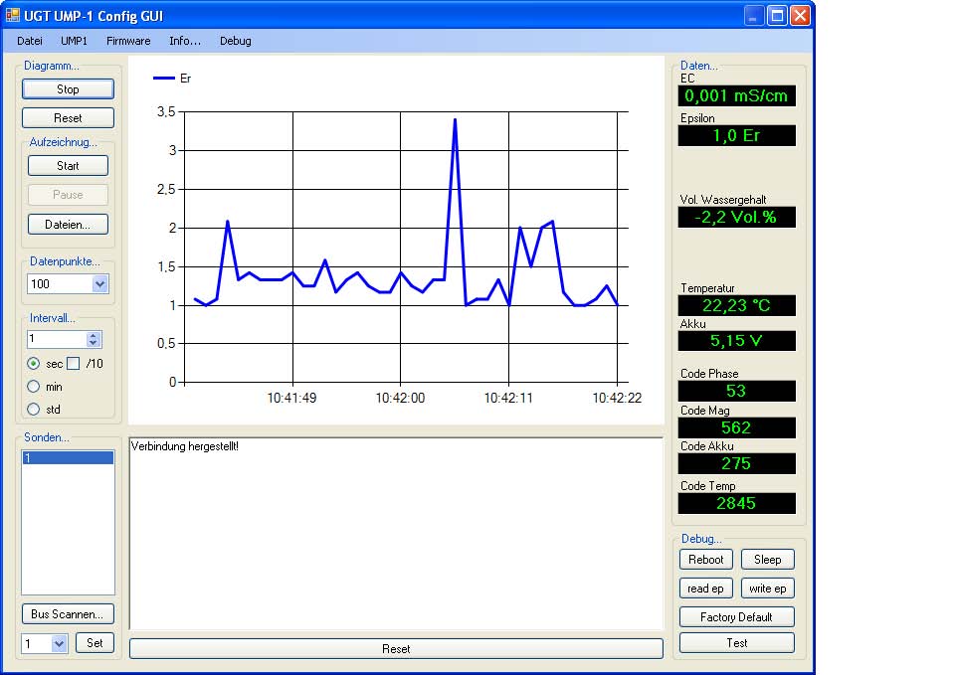The image size is (954, 675).
Task: Open the Dateien... dialog
Action: [x=68, y=225]
